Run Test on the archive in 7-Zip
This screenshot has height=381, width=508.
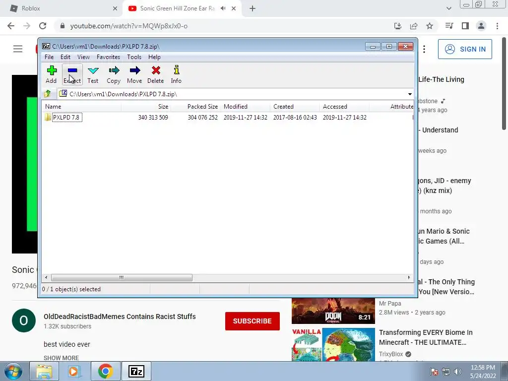(93, 75)
